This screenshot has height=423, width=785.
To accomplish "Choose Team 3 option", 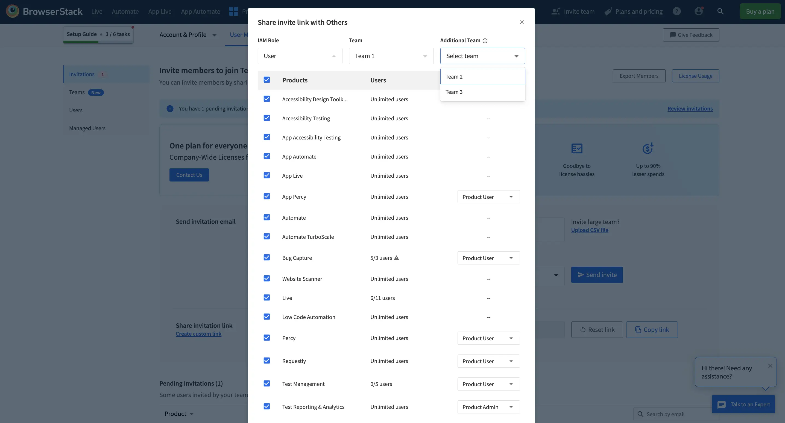I will 482,92.
